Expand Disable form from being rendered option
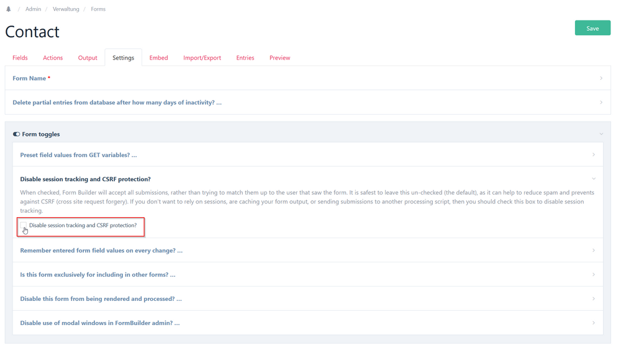The image size is (621, 348). pyautogui.click(x=101, y=299)
